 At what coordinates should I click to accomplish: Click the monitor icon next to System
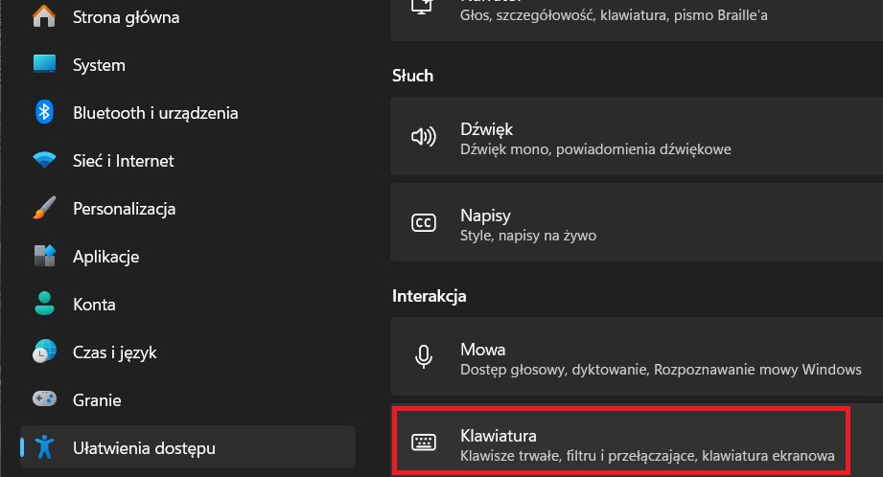click(x=44, y=65)
